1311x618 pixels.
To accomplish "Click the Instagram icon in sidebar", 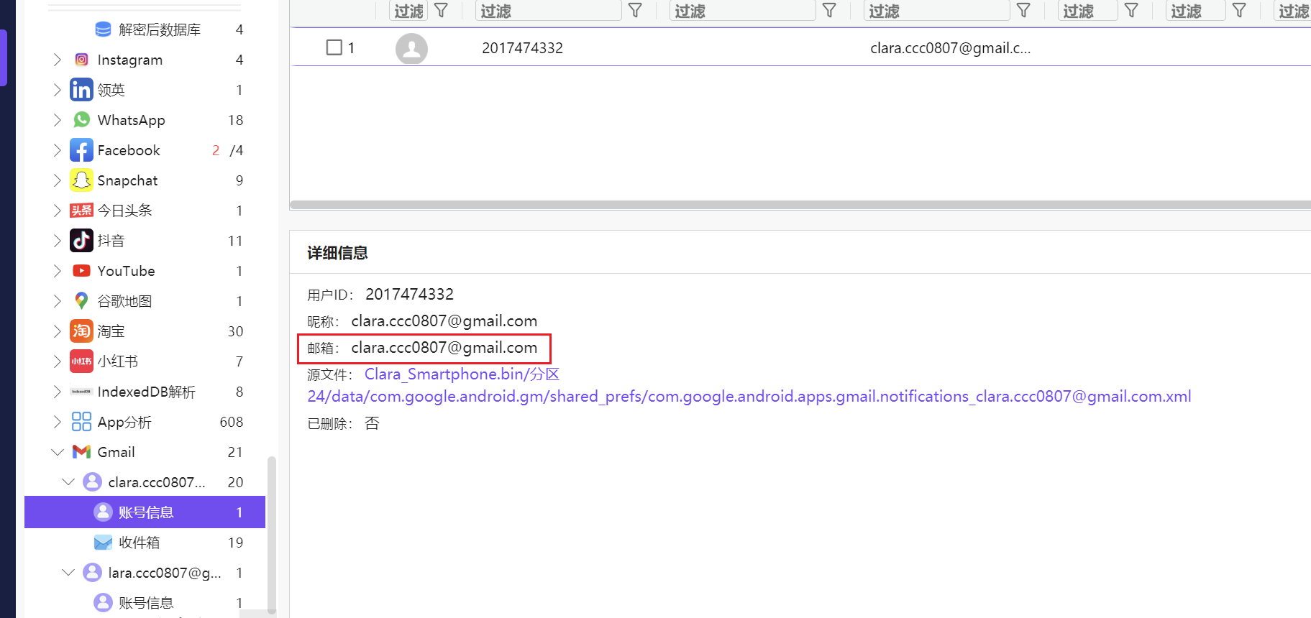I will [x=81, y=60].
